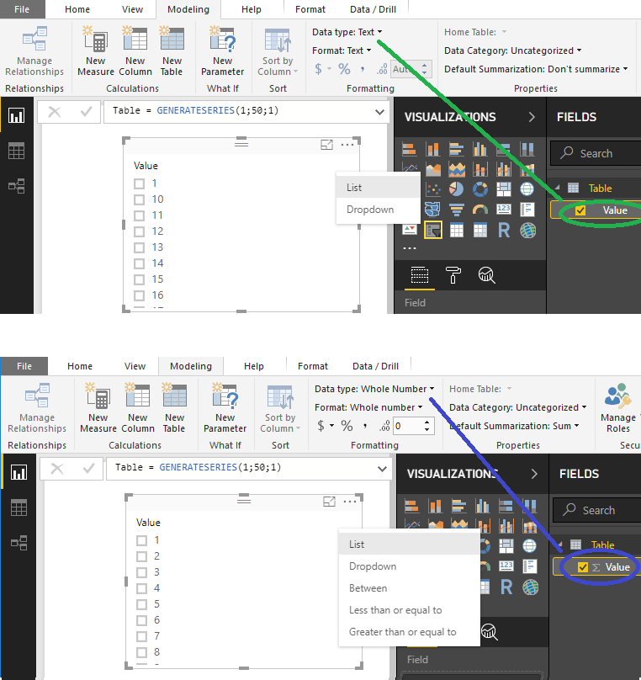Click New Measure in the Data type Text window ribbon
Viewport: 641px width, 680px height.
(x=96, y=51)
